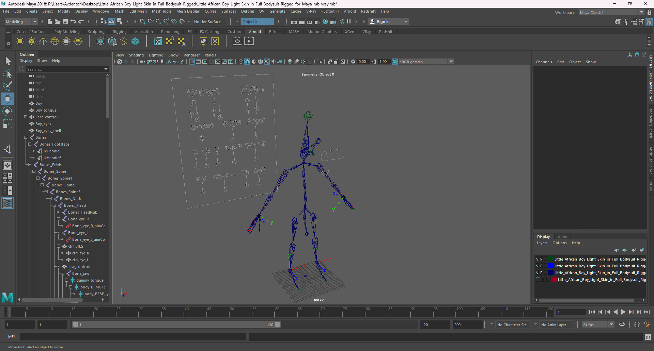Toggle playback P of first display layer

541,259
